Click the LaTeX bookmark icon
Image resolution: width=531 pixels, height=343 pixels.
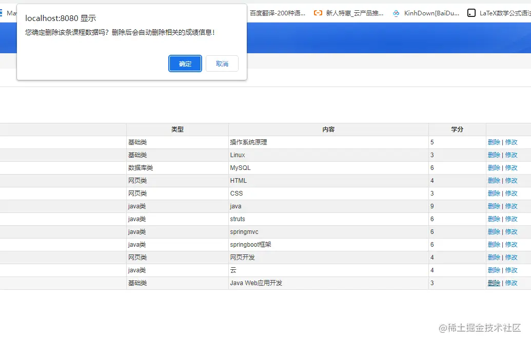pyautogui.click(x=471, y=13)
